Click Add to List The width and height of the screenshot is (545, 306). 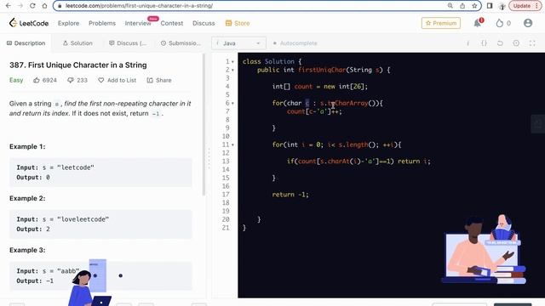[x=118, y=80]
